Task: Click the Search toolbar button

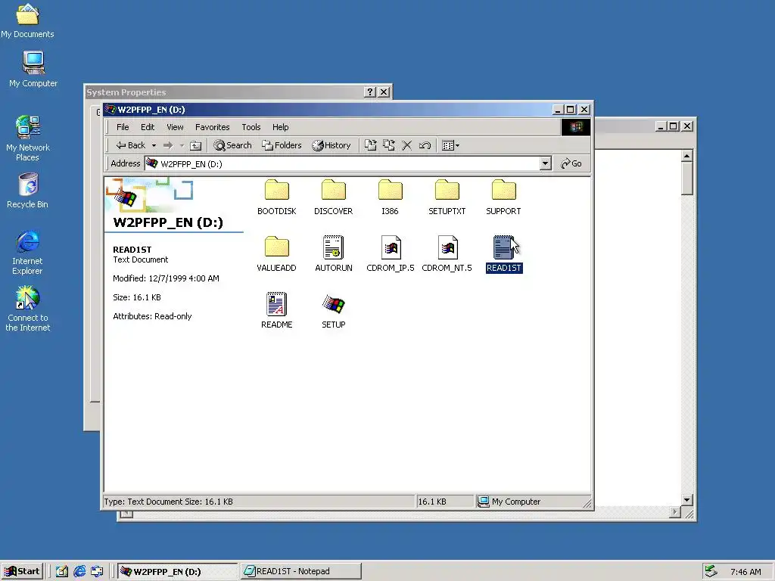Action: tap(232, 145)
